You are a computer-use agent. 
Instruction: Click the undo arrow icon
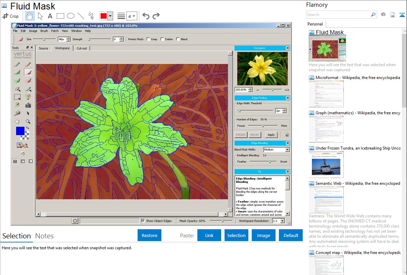point(146,16)
